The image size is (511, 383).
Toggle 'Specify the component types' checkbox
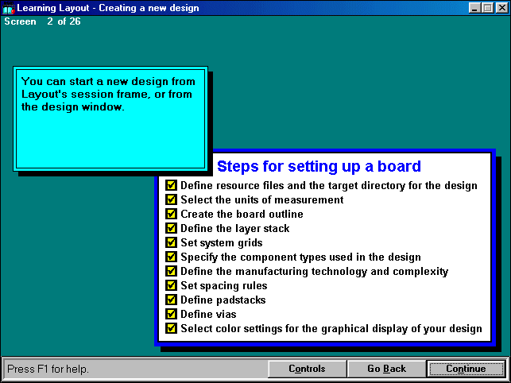[171, 257]
